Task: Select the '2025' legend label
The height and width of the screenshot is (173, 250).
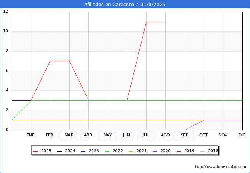Action: point(46,151)
